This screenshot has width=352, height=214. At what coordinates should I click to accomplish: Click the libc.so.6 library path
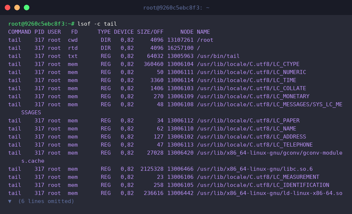point(255,169)
